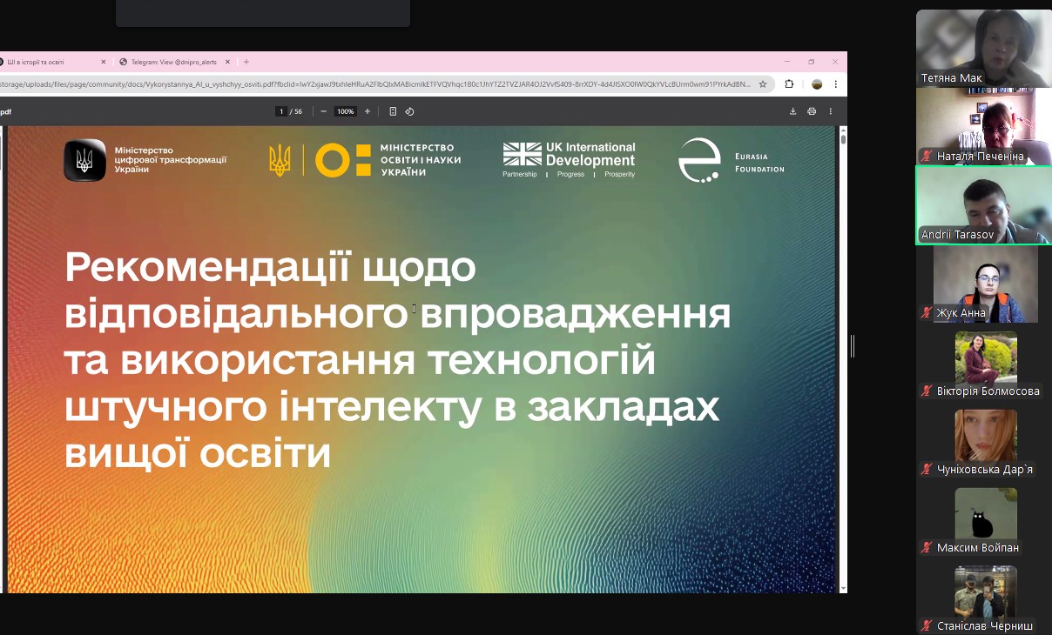
Task: Print the PDF document
Action: point(812,111)
